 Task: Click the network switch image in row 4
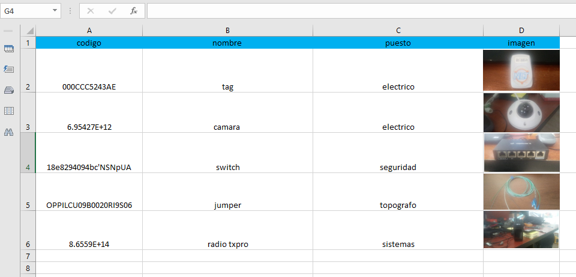[x=521, y=153]
